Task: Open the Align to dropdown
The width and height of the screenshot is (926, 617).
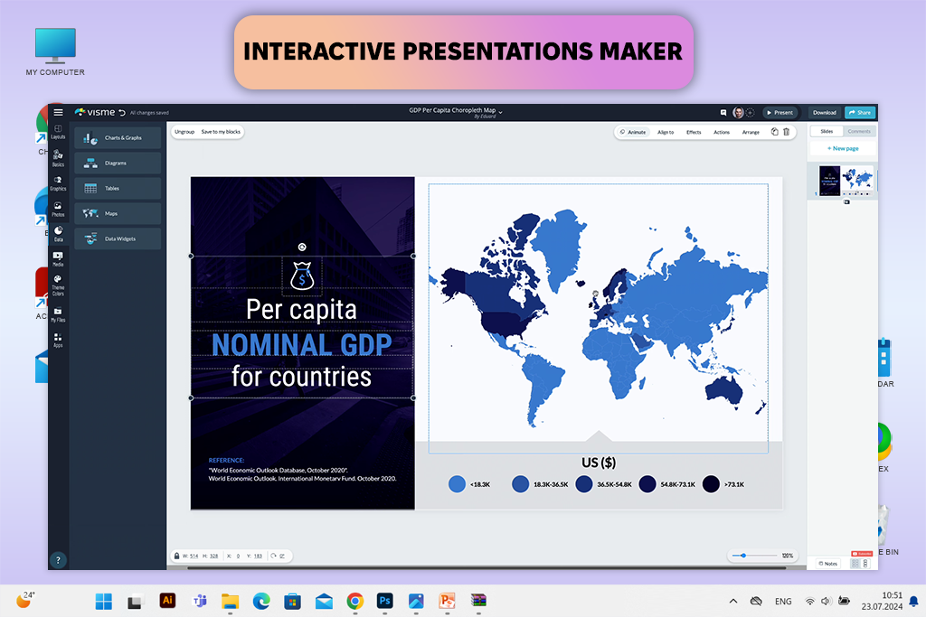Action: coord(666,132)
